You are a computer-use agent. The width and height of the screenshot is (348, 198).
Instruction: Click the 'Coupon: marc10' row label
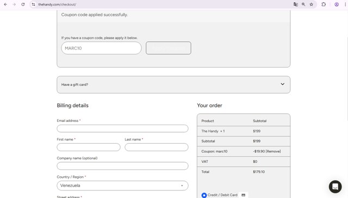214,151
